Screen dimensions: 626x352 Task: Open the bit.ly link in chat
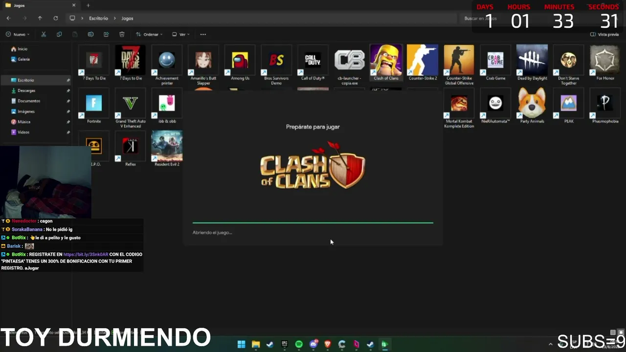(86, 254)
